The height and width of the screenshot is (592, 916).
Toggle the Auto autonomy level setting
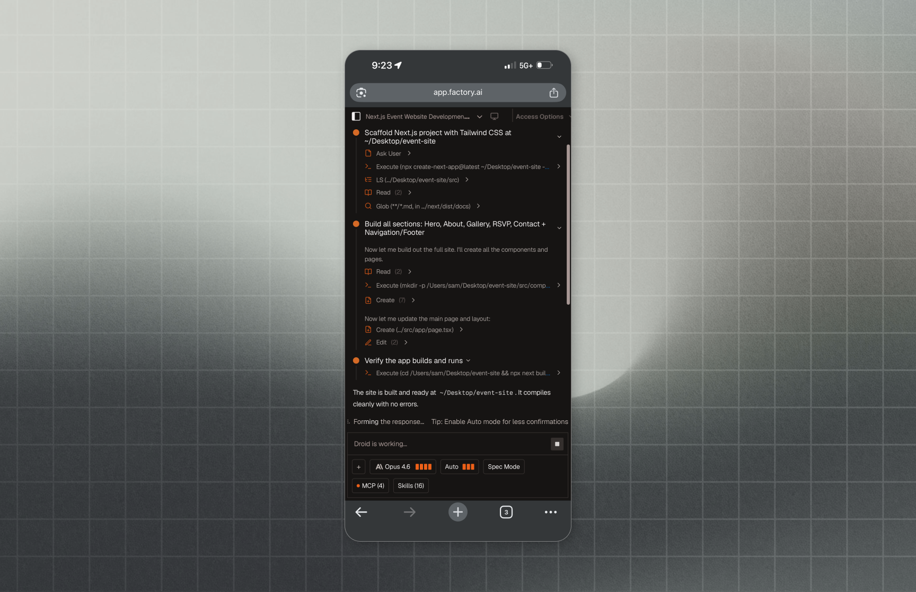pyautogui.click(x=459, y=467)
